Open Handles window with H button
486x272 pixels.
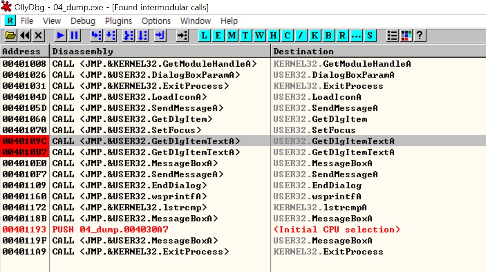273,35
